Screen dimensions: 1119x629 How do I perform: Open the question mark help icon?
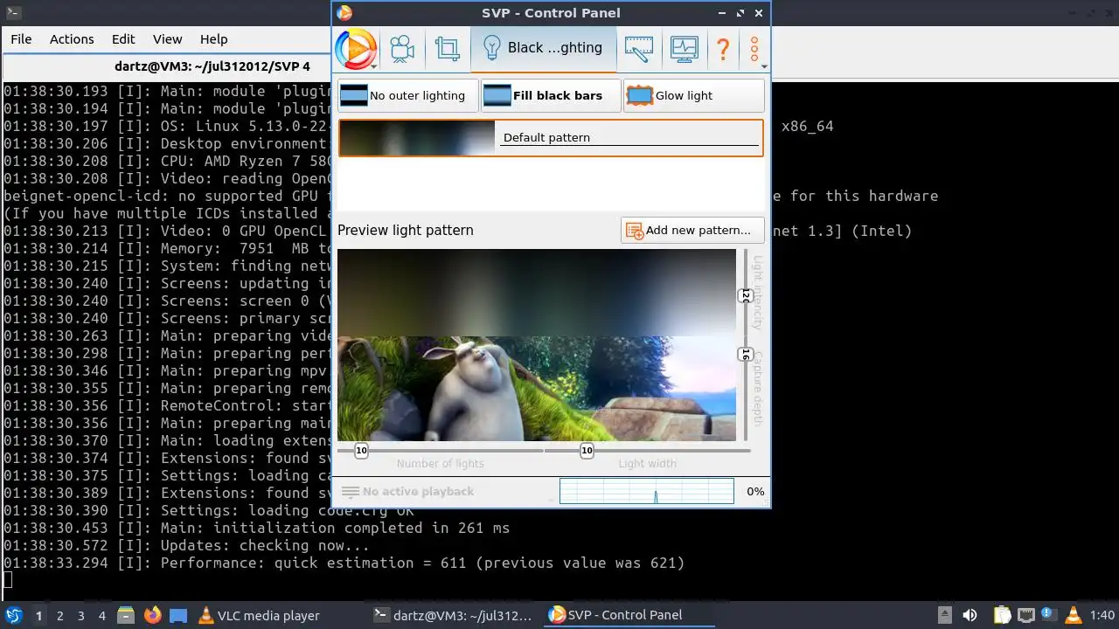(x=723, y=49)
